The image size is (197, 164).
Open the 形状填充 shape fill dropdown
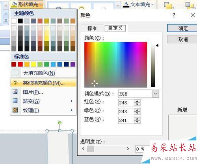click(x=27, y=4)
